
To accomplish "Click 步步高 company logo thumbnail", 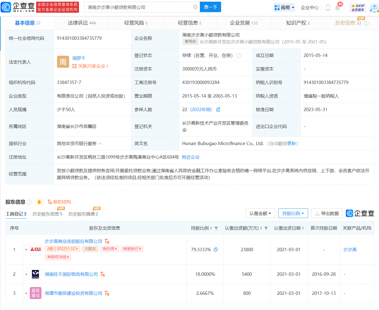I will [x=36, y=249].
